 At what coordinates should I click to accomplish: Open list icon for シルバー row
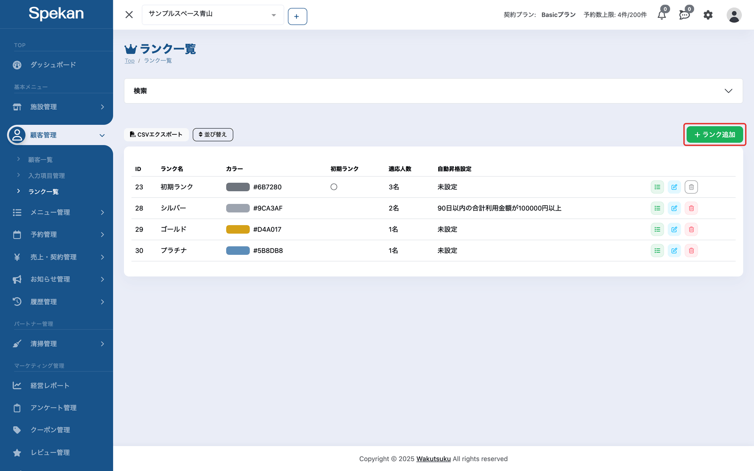tap(657, 208)
